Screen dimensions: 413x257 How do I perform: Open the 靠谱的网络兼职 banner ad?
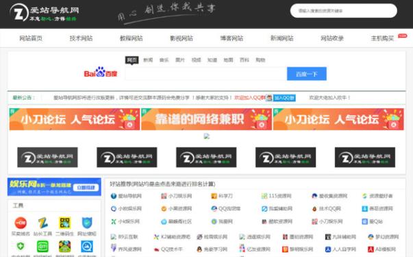click(207, 119)
